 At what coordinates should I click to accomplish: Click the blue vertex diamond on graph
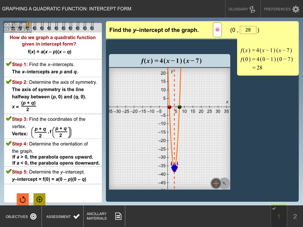175,167
